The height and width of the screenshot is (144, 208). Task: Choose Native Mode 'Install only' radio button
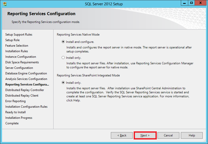(x=63, y=57)
